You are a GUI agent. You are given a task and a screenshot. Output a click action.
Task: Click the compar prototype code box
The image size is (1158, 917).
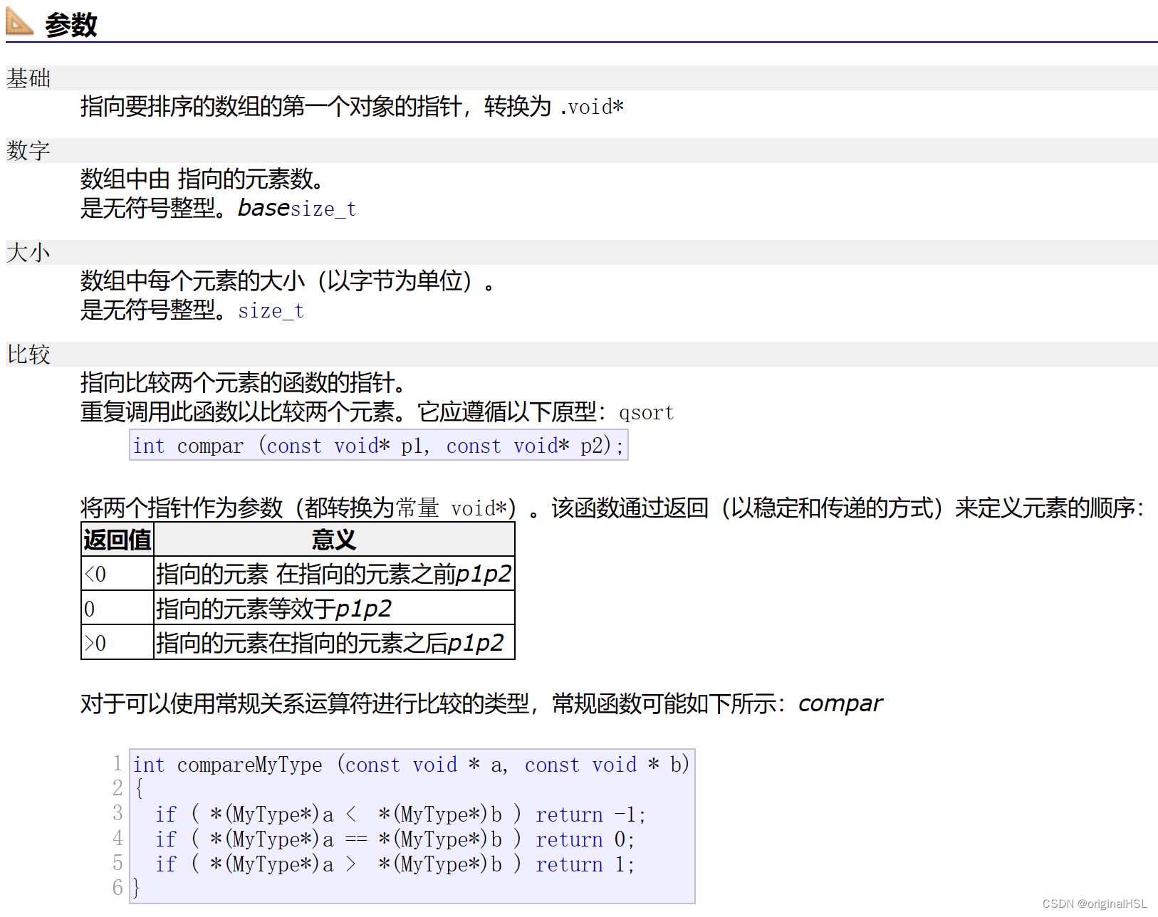pos(379,445)
